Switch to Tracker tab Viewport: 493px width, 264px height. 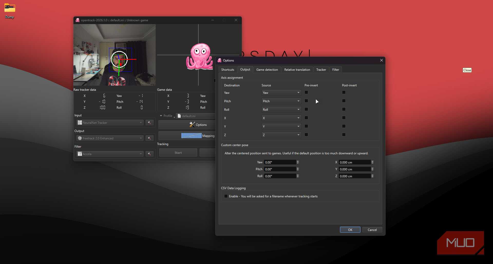(321, 69)
